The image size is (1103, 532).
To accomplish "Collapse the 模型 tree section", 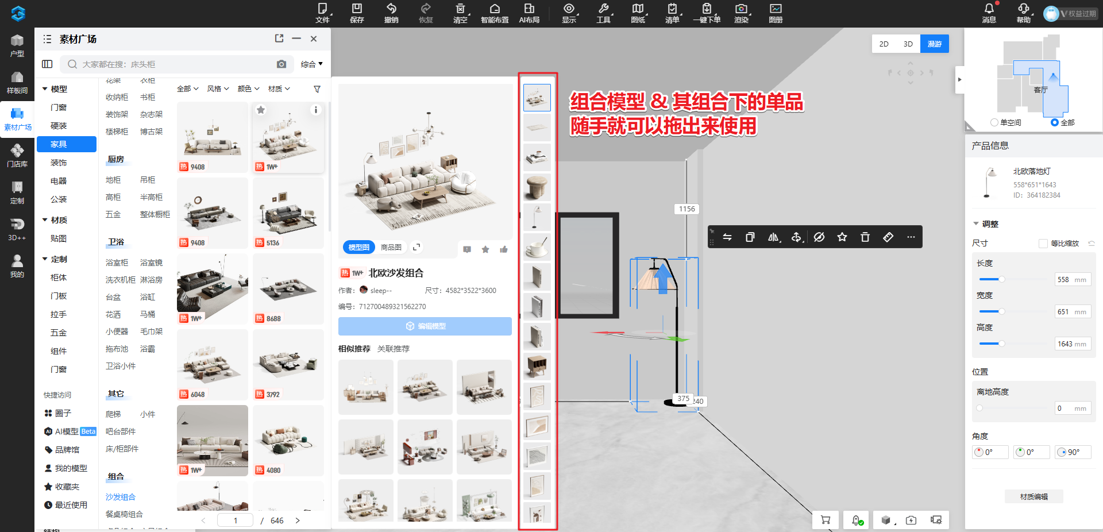I will pyautogui.click(x=45, y=89).
